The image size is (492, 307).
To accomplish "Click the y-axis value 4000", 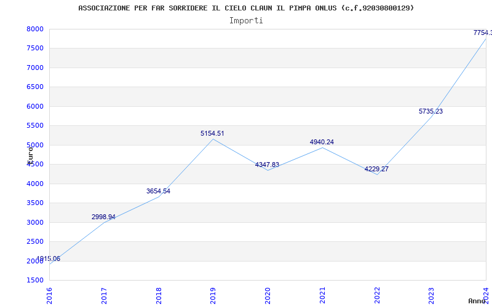I will [x=35, y=184].
